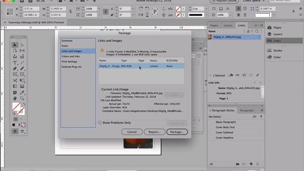Screen dimensions: 304x171
Task: Select the Scissors tool
Action: point(15,80)
